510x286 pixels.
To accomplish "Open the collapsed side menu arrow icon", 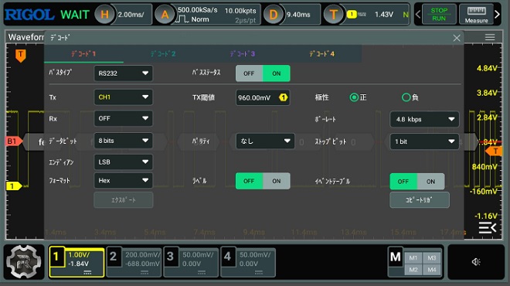I will tap(488, 227).
